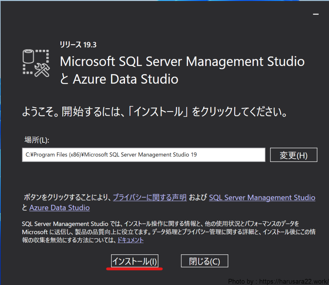Click the red underline beneath the Install button
This screenshot has width=329, height=285.
click(135, 269)
